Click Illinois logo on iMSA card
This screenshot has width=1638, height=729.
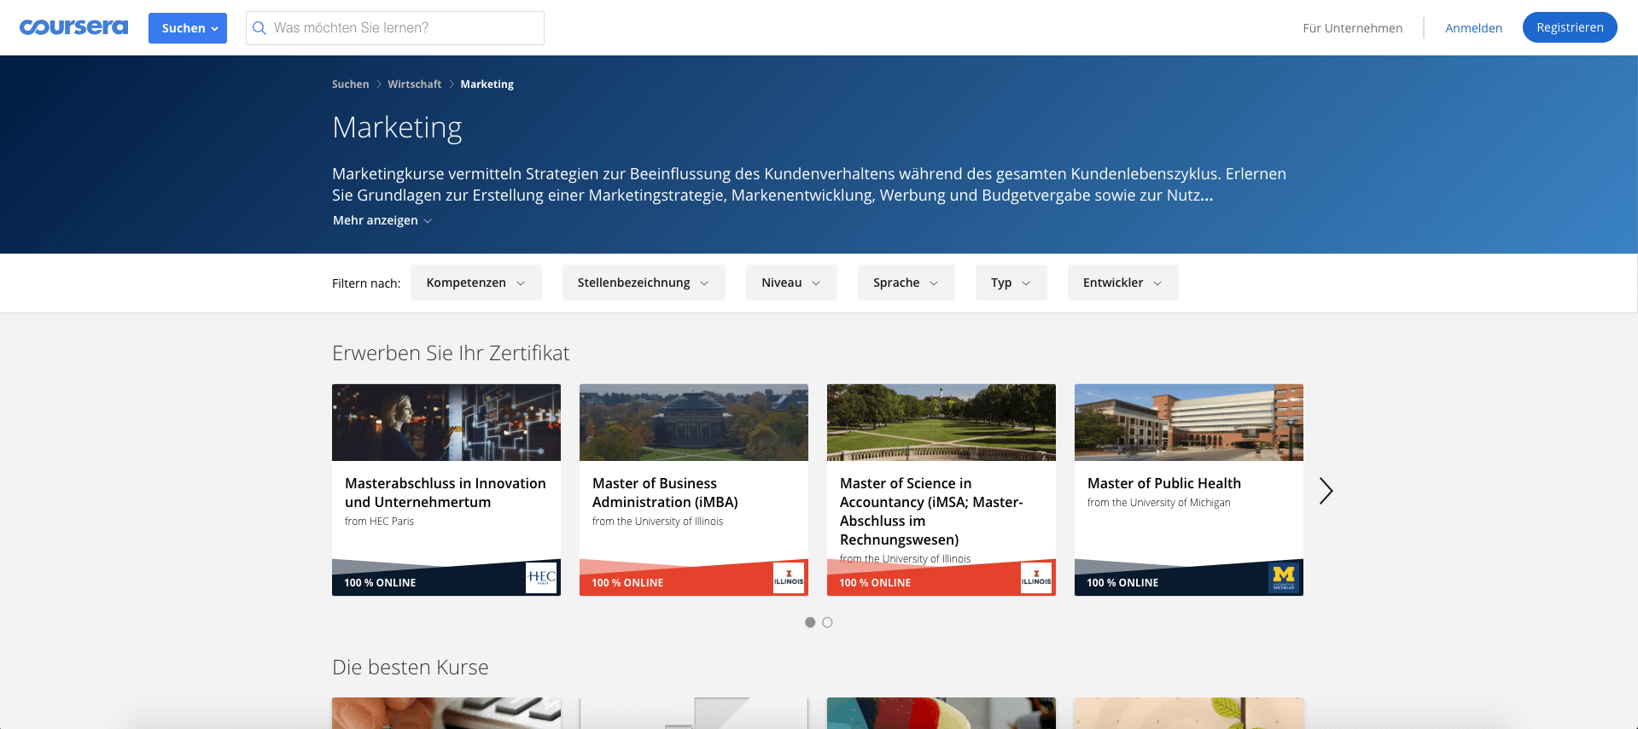[1036, 577]
